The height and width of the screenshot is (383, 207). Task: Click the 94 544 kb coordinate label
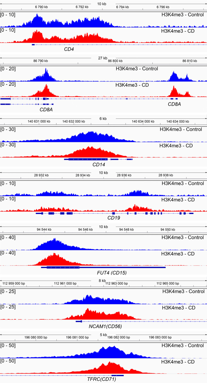[44, 229]
